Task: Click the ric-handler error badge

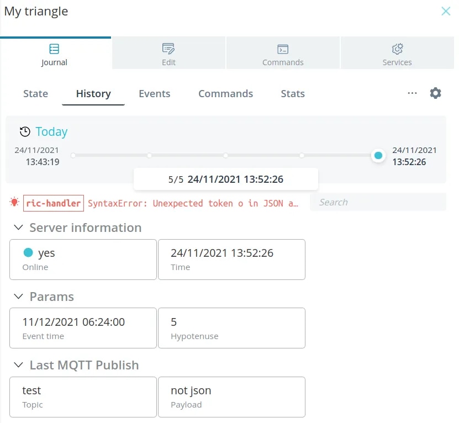Action: pyautogui.click(x=54, y=203)
